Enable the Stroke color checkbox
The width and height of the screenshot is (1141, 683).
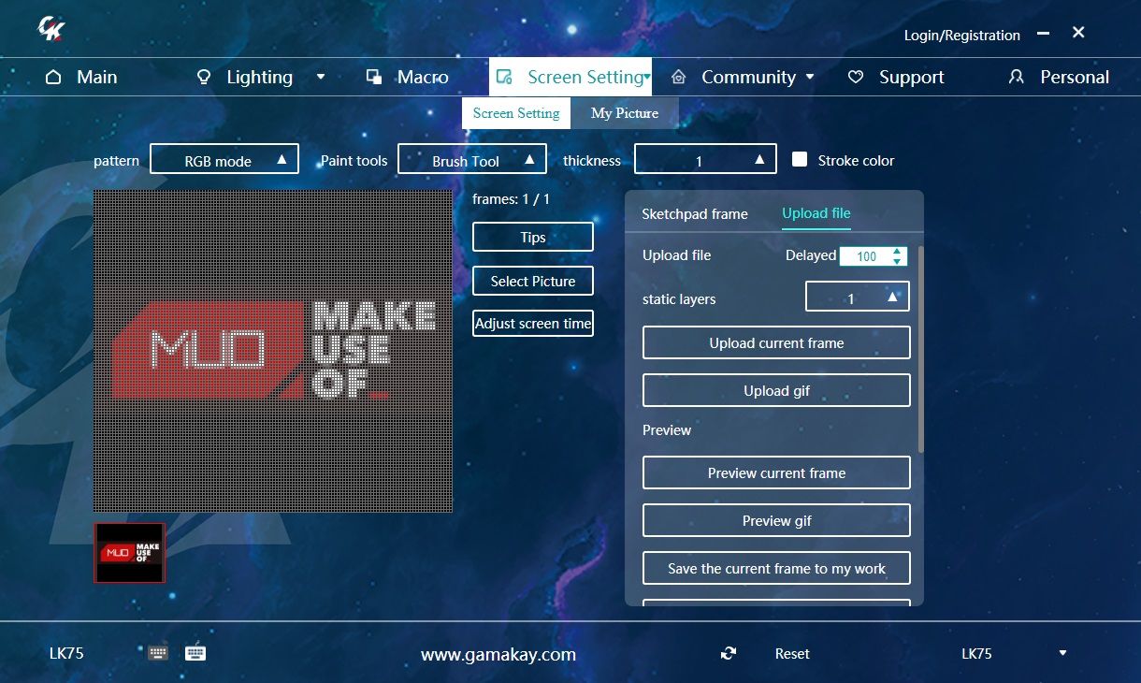click(800, 159)
